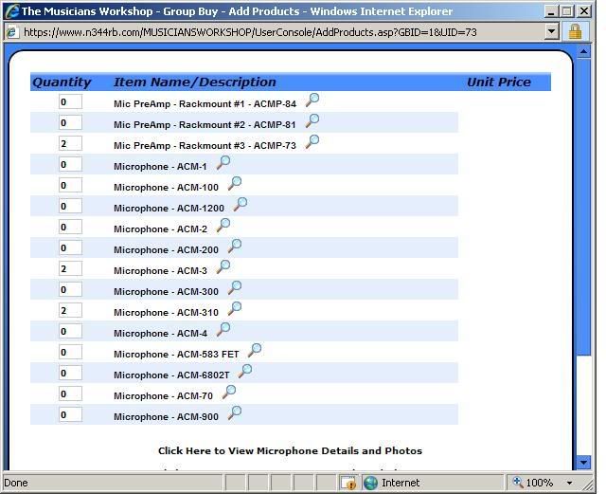The image size is (606, 494).
Task: View details magnifier for Microphone ACM-1
Action: coord(223,162)
